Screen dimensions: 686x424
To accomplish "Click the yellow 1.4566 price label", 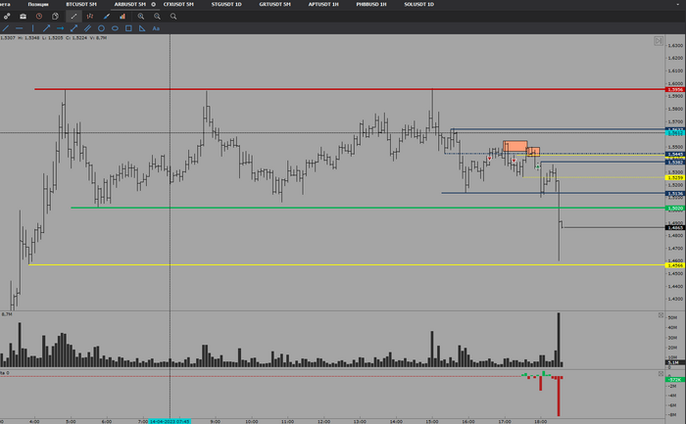I will click(674, 265).
